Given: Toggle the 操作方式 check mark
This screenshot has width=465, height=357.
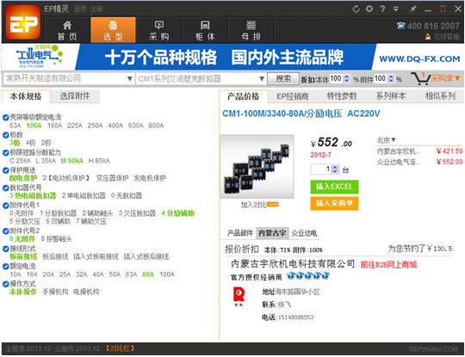Looking at the screenshot, I should (5, 284).
